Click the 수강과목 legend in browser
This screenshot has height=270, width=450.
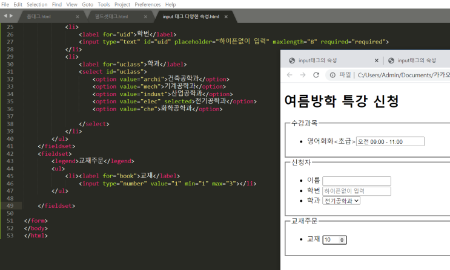click(x=304, y=123)
